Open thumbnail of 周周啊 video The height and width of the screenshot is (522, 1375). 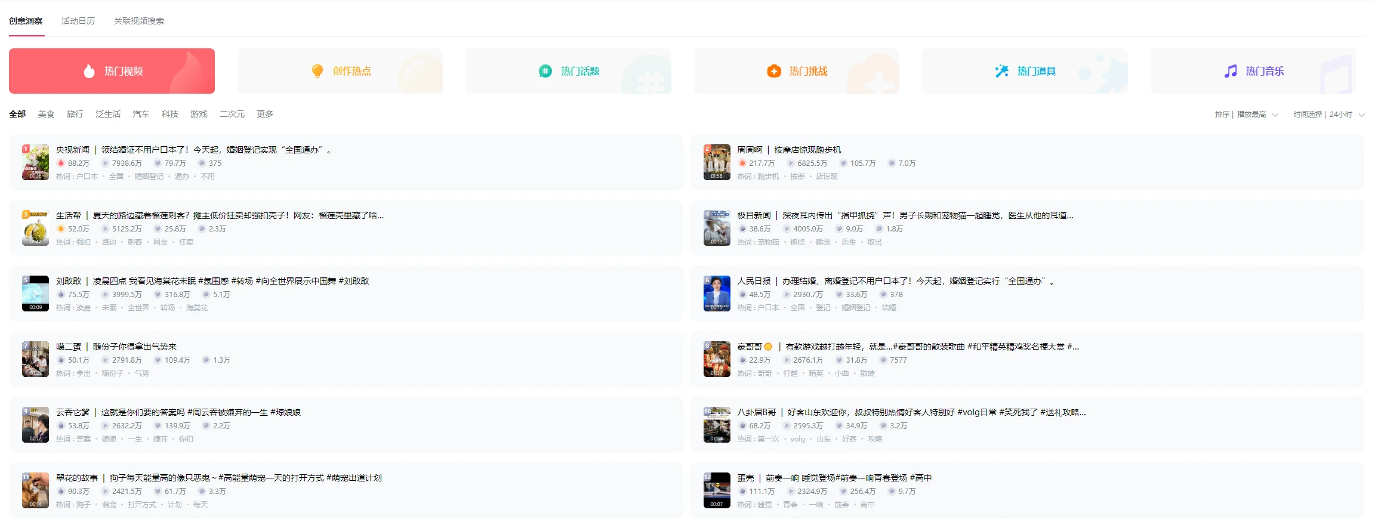[717, 162]
